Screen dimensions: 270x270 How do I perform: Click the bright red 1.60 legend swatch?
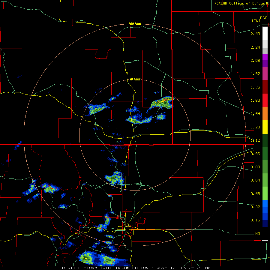coord(265,100)
